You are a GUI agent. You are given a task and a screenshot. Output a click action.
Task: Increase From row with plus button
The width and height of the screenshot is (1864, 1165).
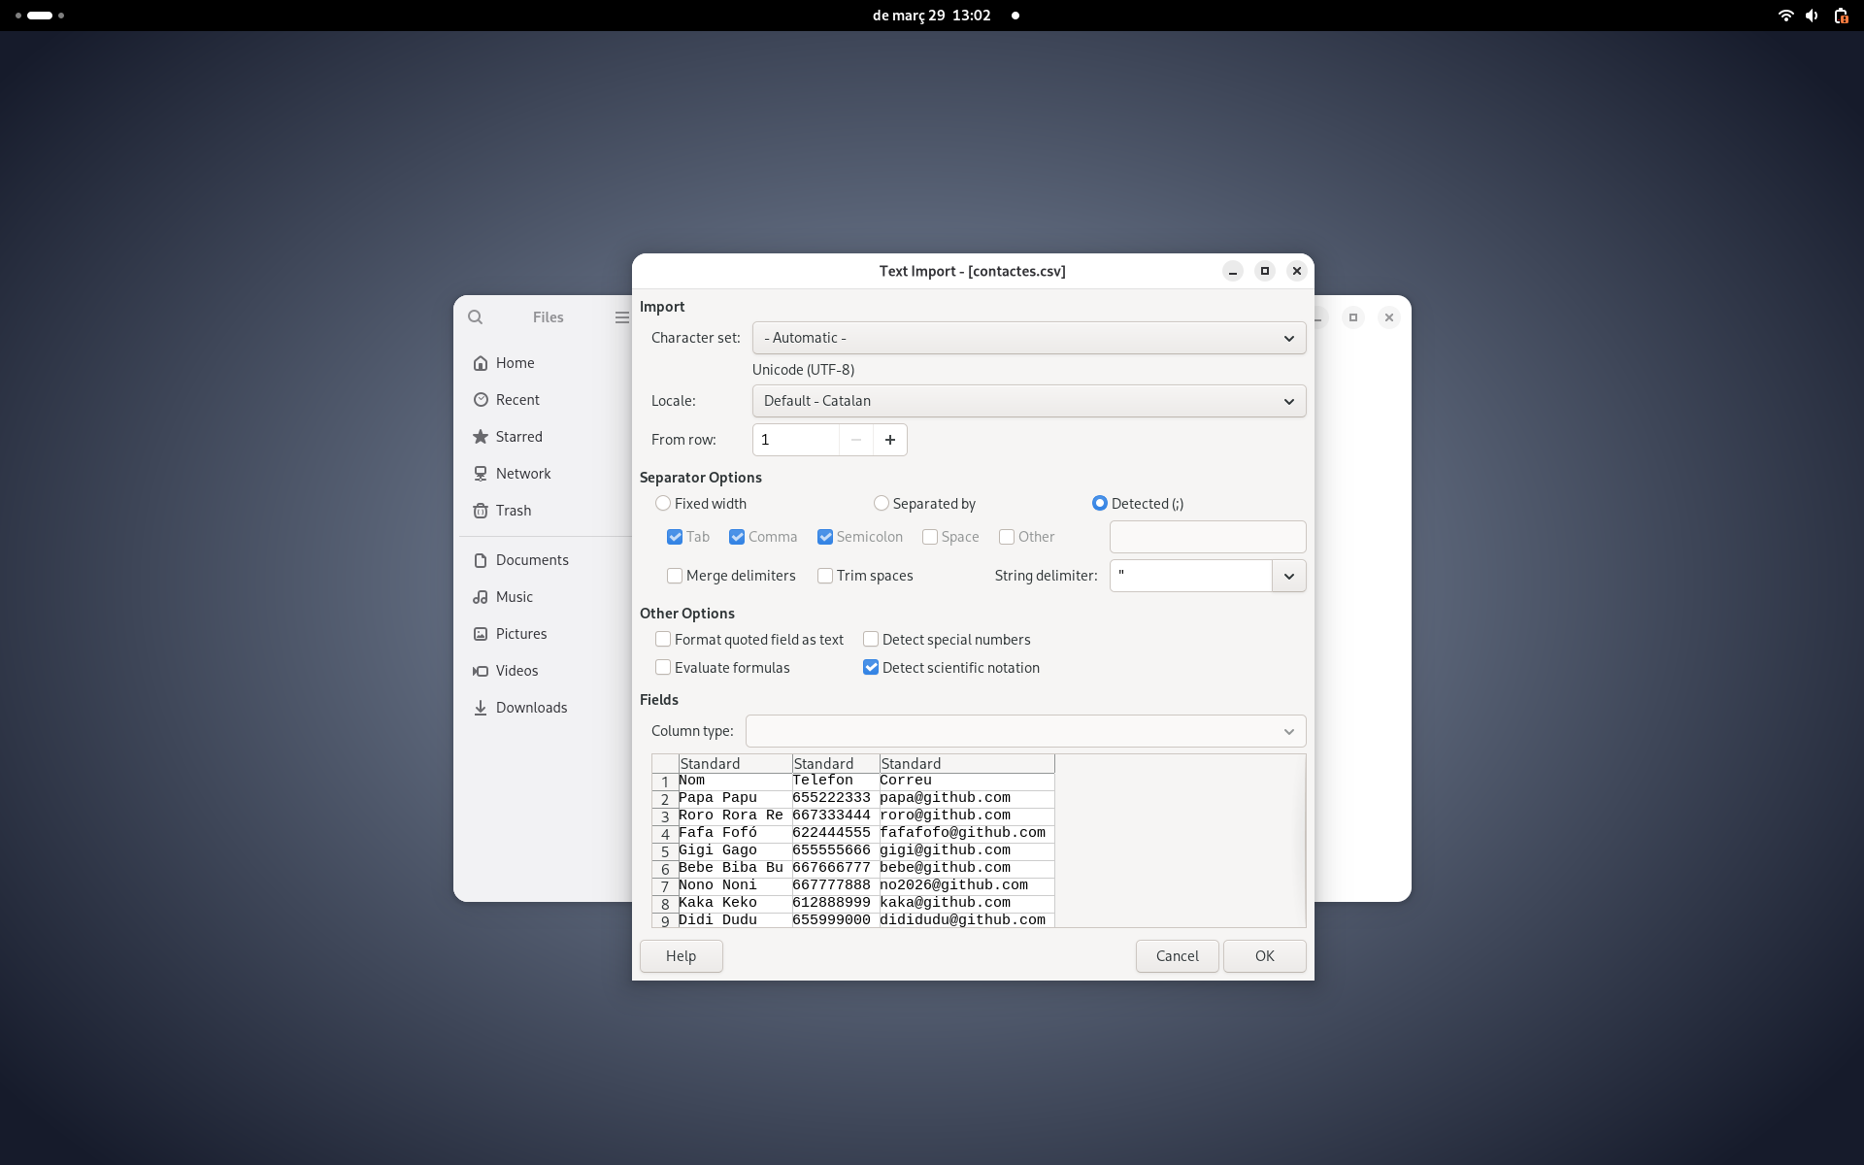[x=889, y=440]
